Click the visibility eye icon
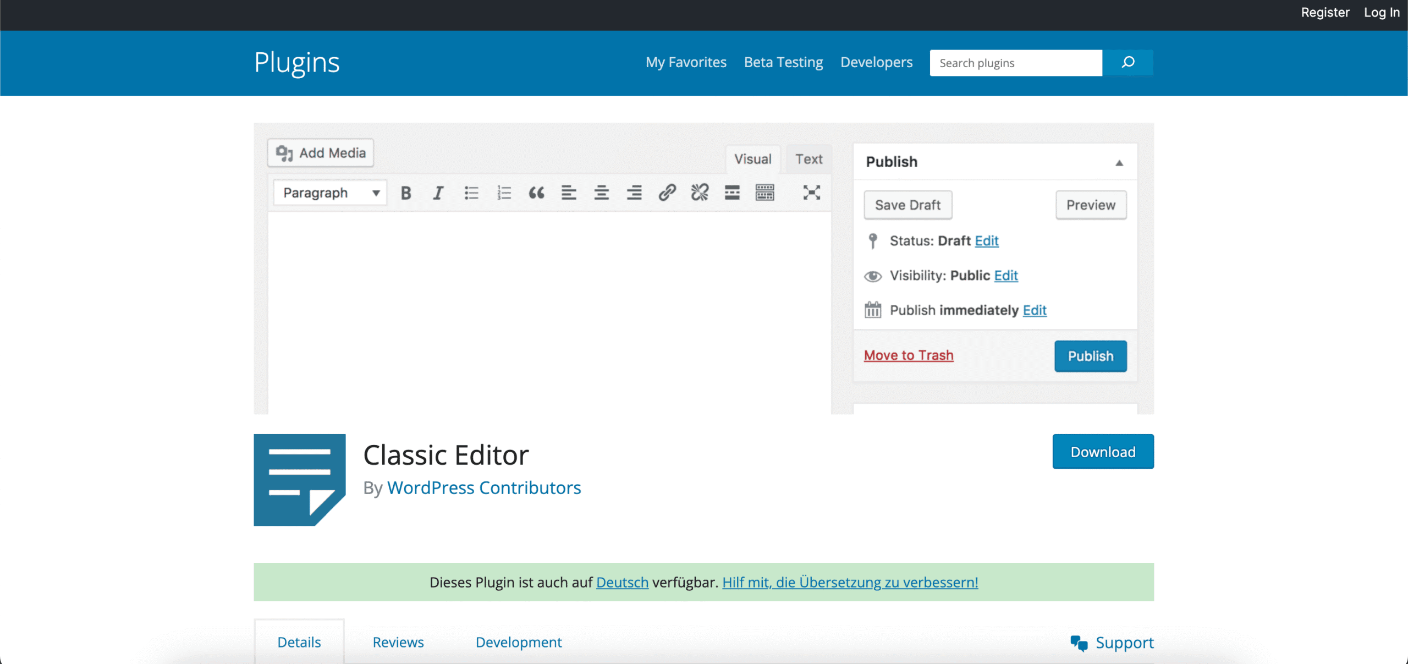Image resolution: width=1408 pixels, height=664 pixels. coord(872,276)
